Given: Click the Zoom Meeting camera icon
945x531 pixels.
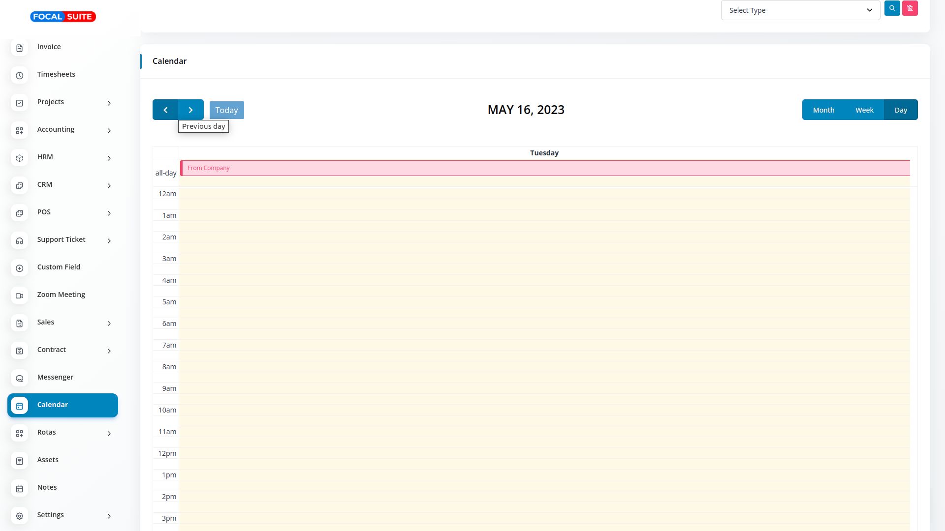Looking at the screenshot, I should [20, 295].
